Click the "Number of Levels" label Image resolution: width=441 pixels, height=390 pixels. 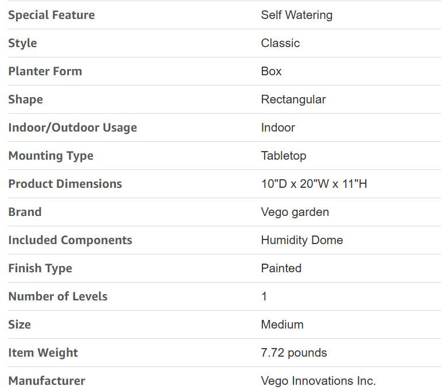tap(57, 296)
